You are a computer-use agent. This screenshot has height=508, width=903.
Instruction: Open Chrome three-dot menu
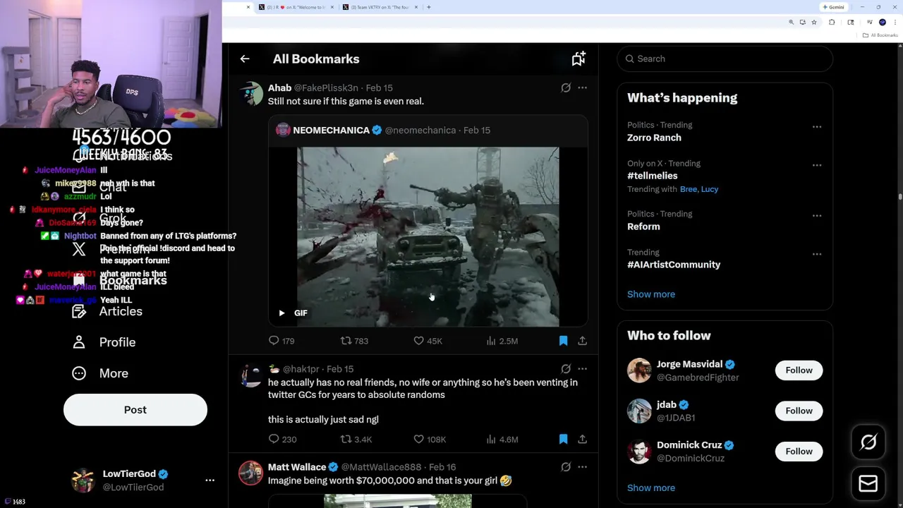point(895,23)
